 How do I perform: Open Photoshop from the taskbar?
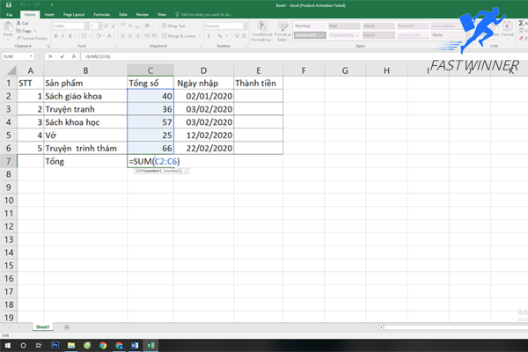(x=55, y=345)
